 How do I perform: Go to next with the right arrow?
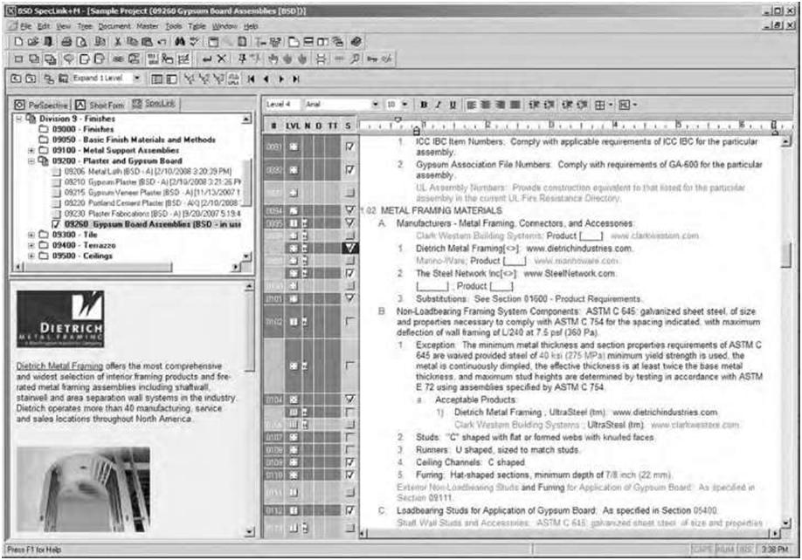[281, 79]
